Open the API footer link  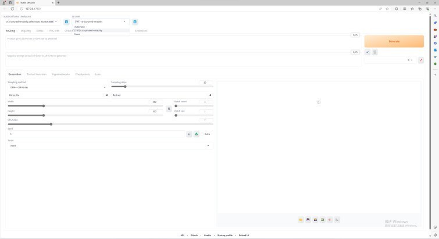(182, 236)
